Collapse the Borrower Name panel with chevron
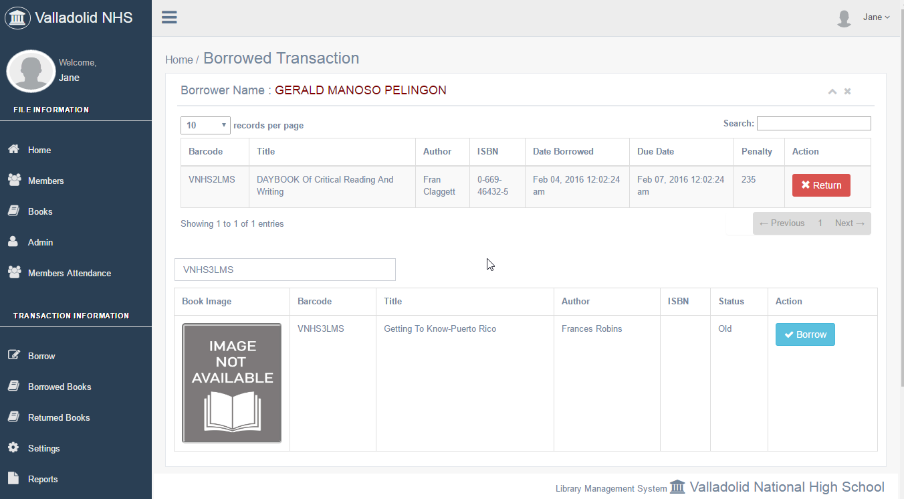The width and height of the screenshot is (904, 499). point(832,92)
